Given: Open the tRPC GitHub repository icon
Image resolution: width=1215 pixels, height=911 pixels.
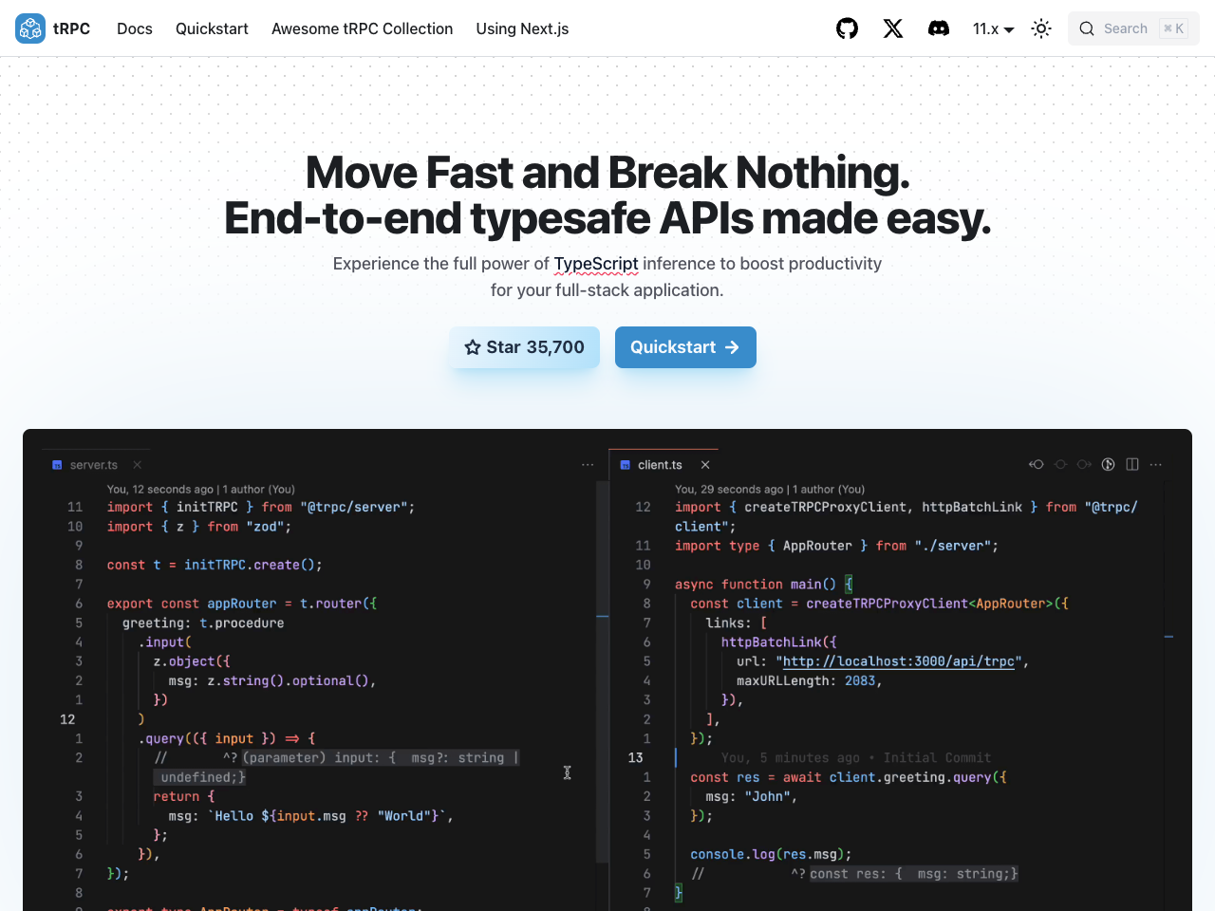Looking at the screenshot, I should coord(847,28).
